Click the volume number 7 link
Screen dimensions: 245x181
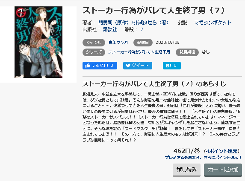click(142, 29)
